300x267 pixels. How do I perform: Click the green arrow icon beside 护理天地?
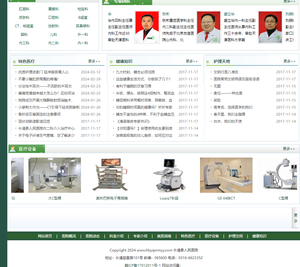208,62
